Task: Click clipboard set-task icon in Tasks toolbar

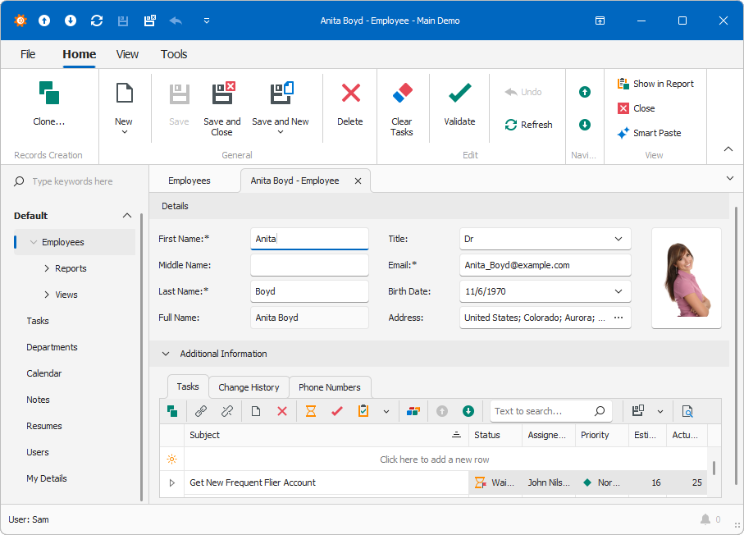Action: pos(363,411)
